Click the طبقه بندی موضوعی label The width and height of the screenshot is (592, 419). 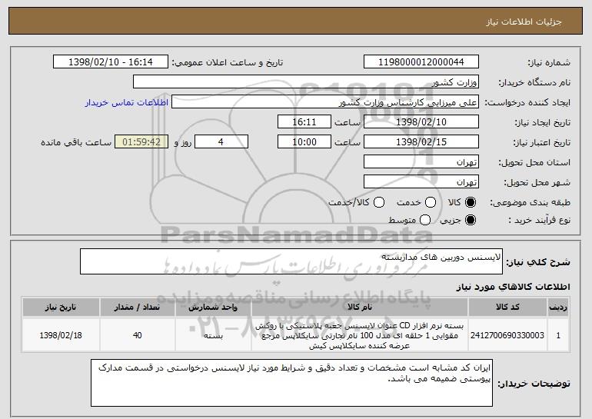click(530, 203)
